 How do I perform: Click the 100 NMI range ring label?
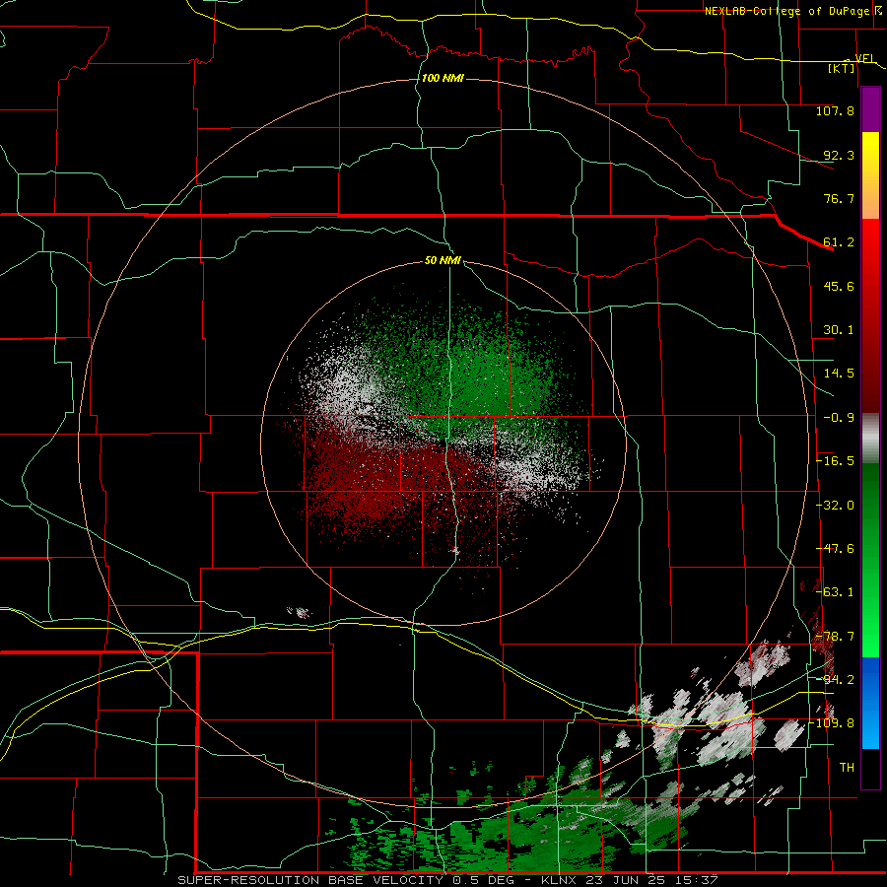click(x=443, y=78)
